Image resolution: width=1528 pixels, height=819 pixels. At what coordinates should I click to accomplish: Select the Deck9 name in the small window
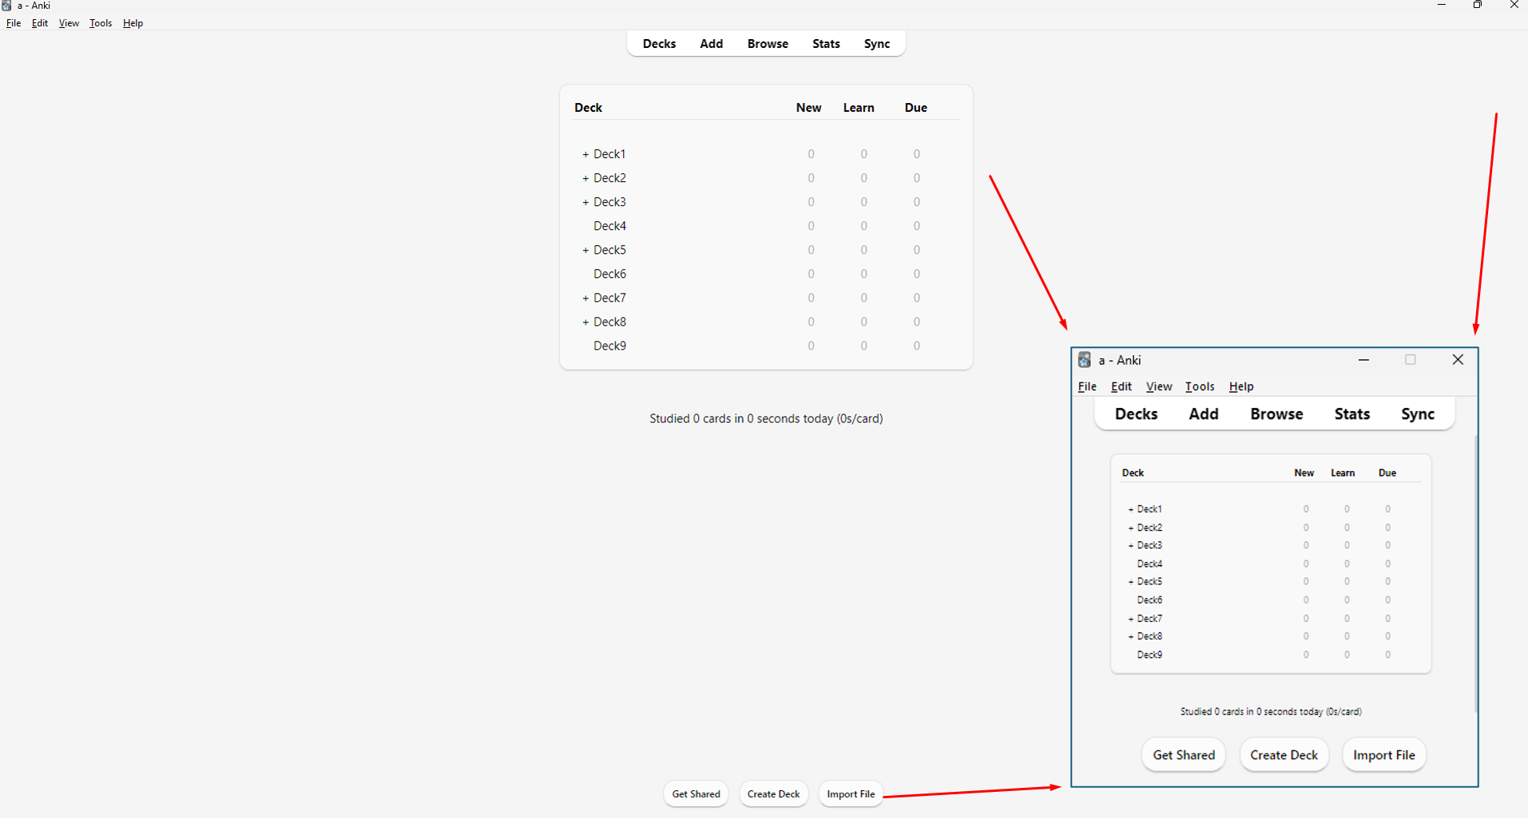[1149, 655]
